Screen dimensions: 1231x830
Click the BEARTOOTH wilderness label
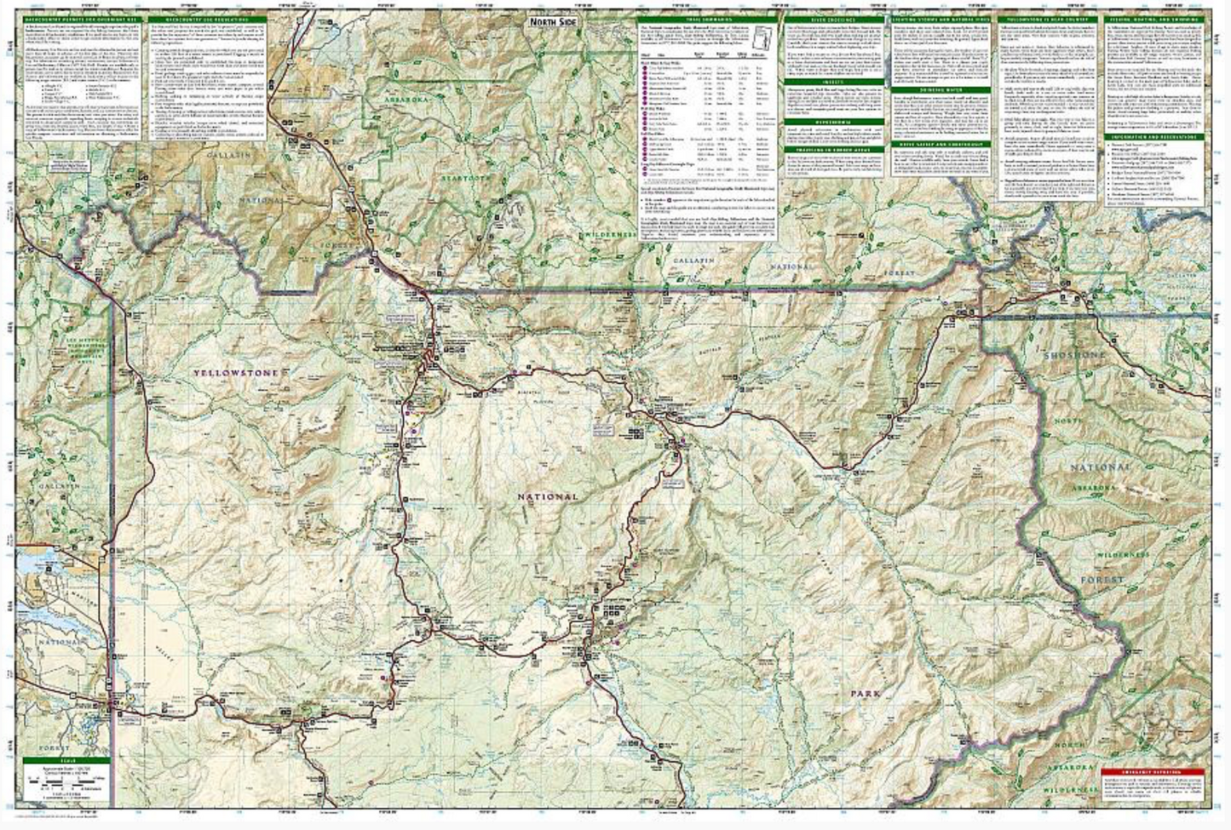[465, 178]
